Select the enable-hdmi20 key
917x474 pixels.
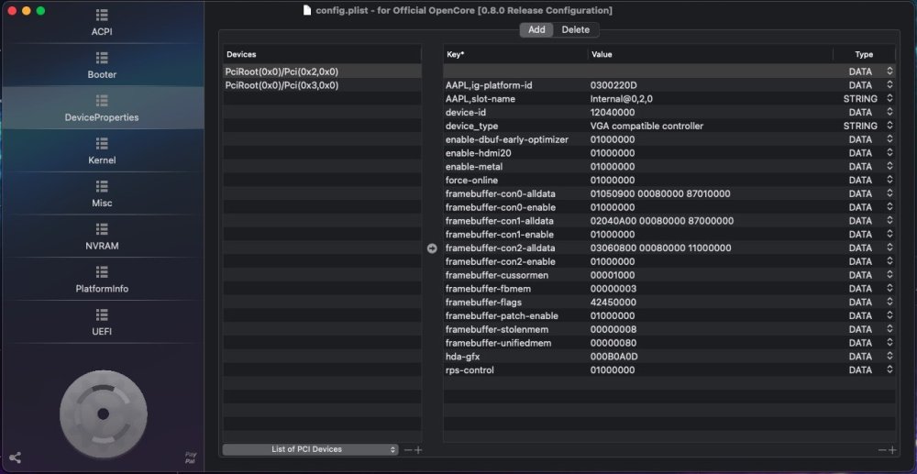coord(479,153)
